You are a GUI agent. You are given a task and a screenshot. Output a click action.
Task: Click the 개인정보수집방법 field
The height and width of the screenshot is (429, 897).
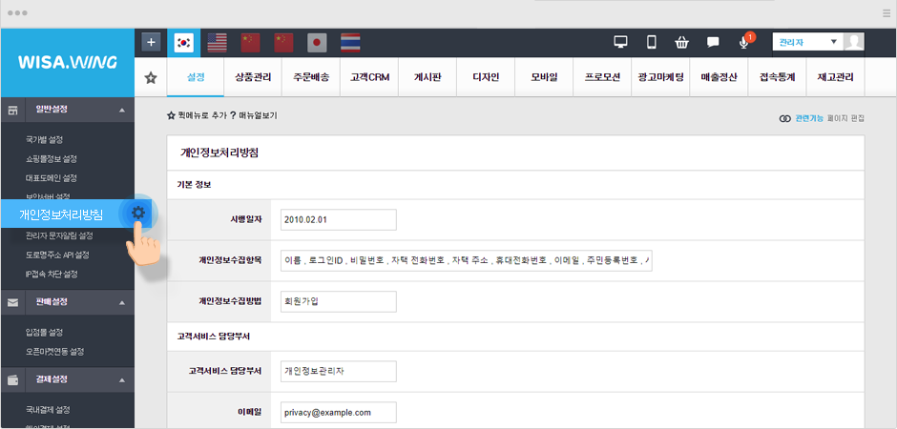[x=339, y=301]
